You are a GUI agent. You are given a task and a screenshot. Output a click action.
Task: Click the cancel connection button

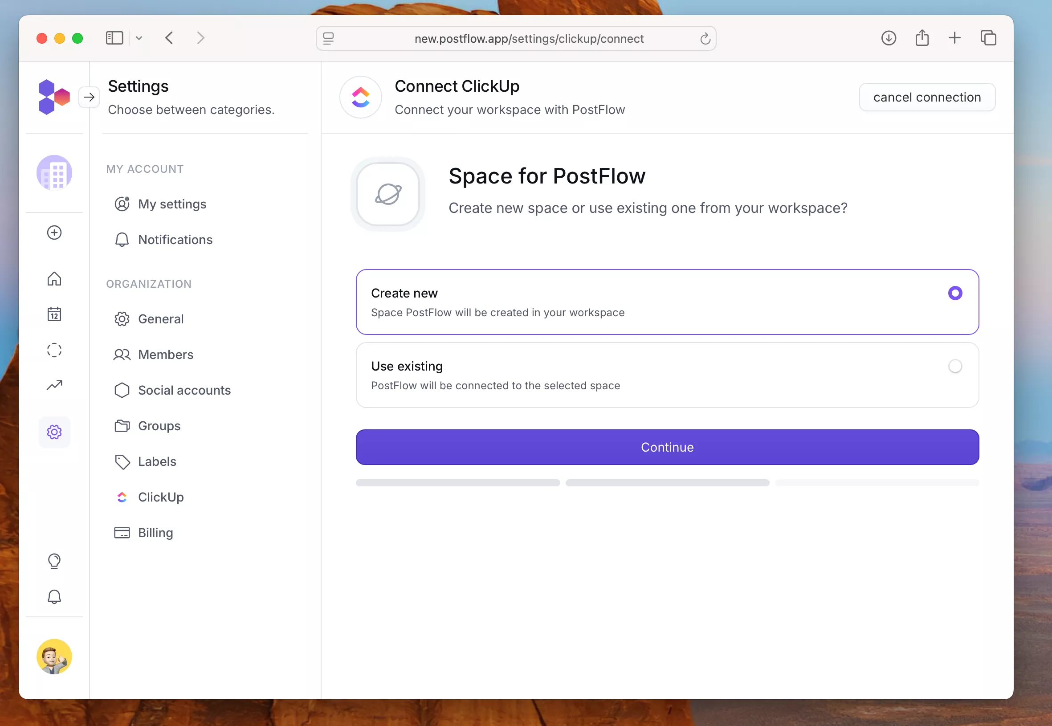[927, 97]
